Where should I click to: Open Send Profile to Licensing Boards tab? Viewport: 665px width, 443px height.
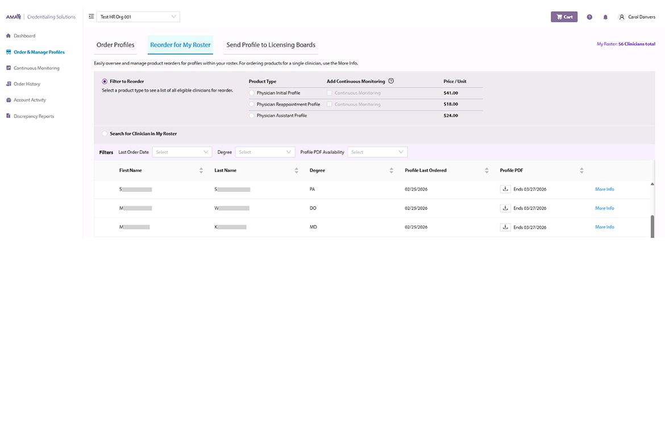point(271,45)
